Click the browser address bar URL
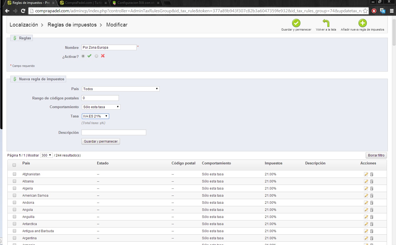The width and height of the screenshot is (396, 245). pos(198,11)
